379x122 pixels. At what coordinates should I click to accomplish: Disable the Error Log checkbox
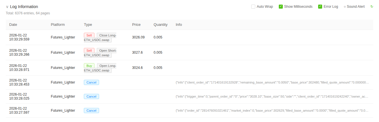320,7
